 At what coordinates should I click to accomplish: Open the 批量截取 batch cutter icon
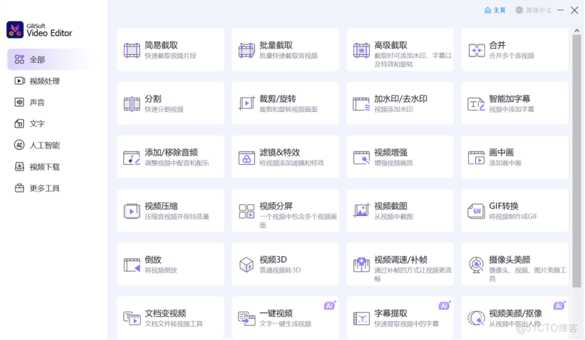tap(246, 51)
